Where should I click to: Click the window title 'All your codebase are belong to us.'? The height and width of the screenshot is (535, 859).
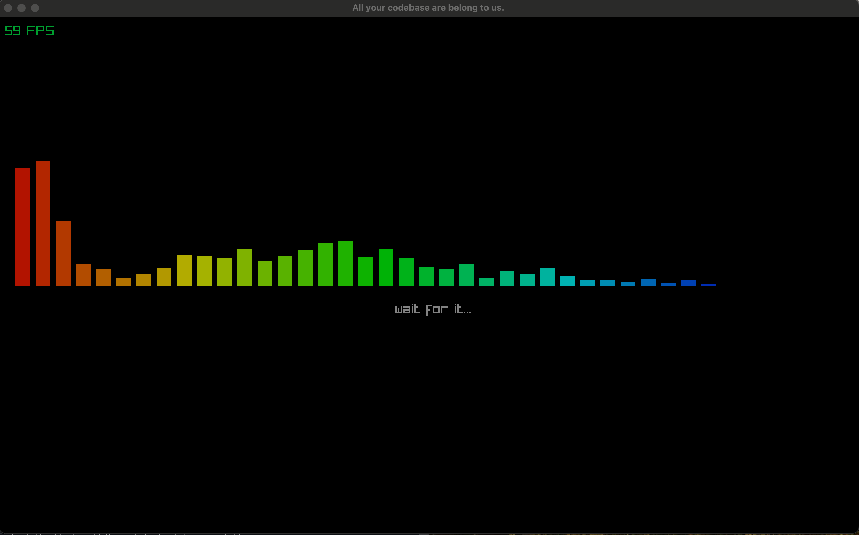click(x=428, y=8)
